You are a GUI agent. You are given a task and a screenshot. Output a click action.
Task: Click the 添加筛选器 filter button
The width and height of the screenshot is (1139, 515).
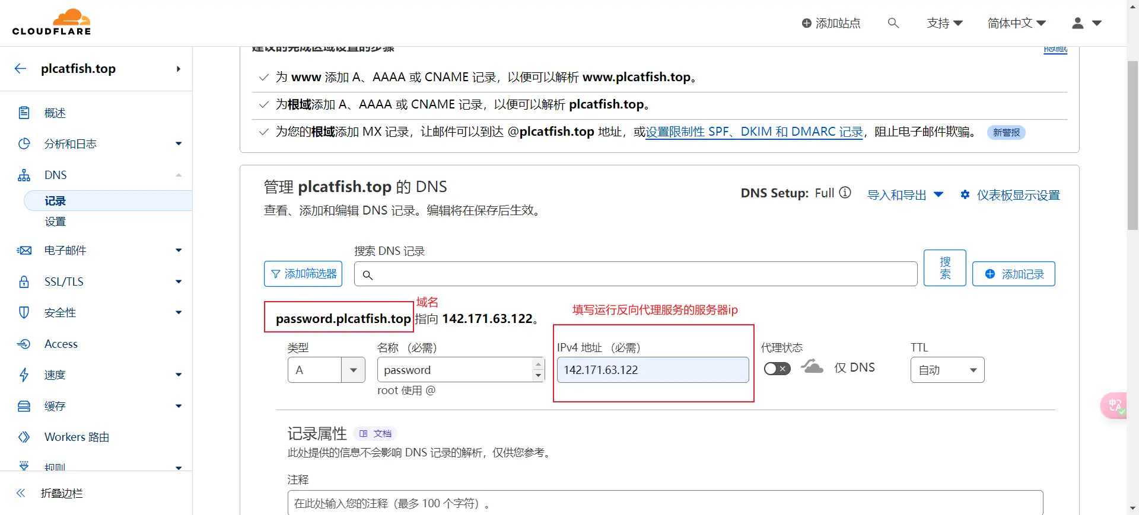click(303, 274)
